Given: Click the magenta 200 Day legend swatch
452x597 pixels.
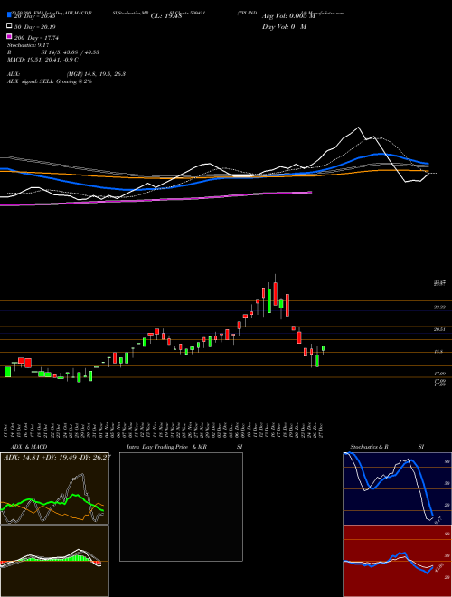Looking at the screenshot, I should 9,37.
